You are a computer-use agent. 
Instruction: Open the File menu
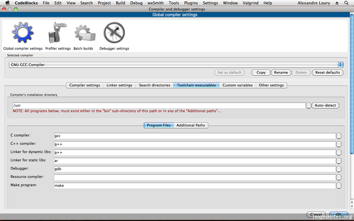(x=46, y=3)
